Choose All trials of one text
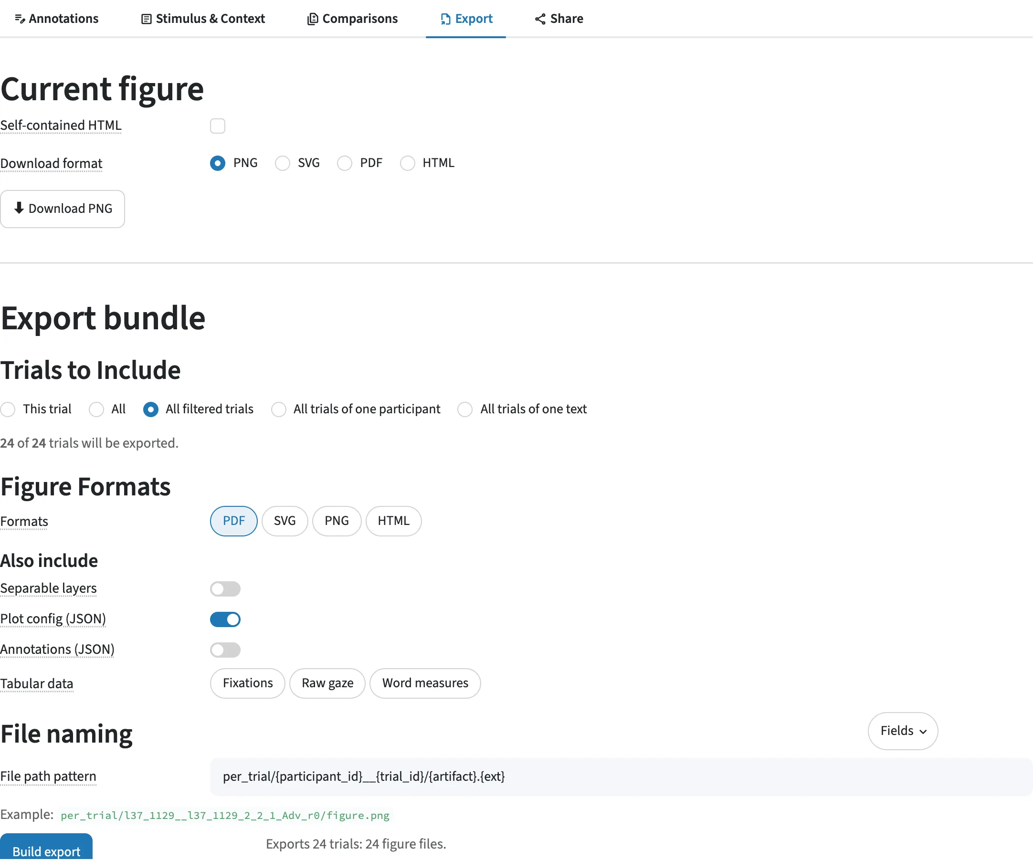The height and width of the screenshot is (860, 1033). (465, 409)
